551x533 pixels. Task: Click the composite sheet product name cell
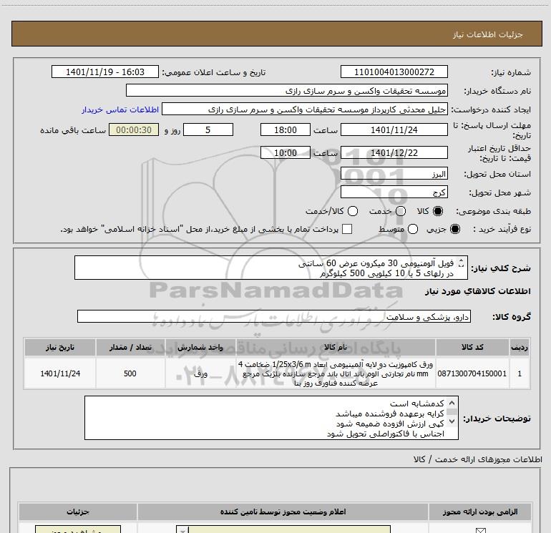[336, 373]
